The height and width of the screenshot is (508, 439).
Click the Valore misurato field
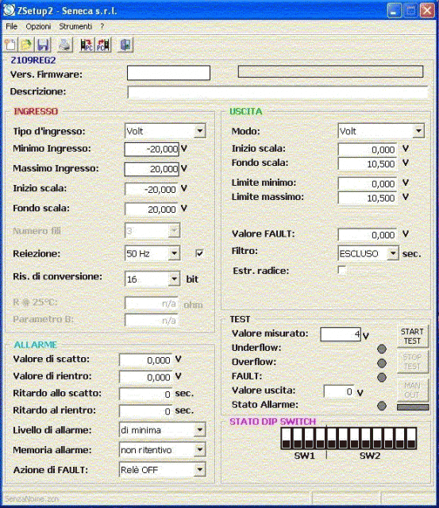click(341, 334)
